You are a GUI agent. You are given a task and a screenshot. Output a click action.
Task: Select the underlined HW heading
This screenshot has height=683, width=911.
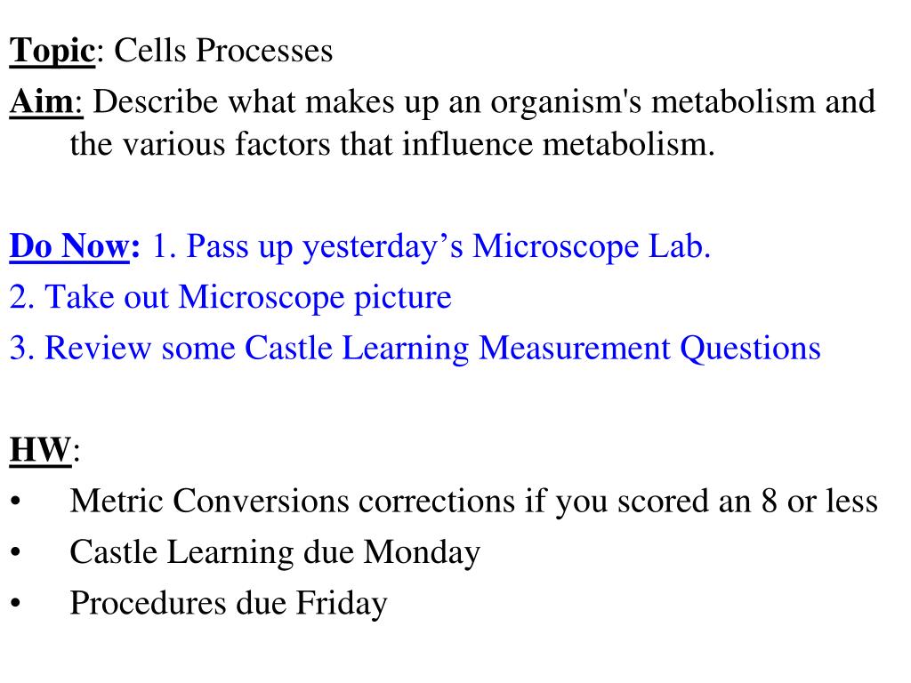pyautogui.click(x=40, y=449)
